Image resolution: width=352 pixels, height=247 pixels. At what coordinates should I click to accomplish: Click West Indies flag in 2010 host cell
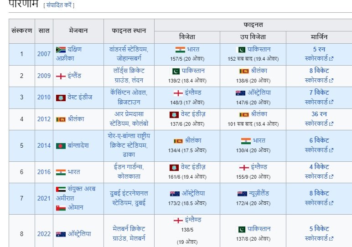(61, 98)
